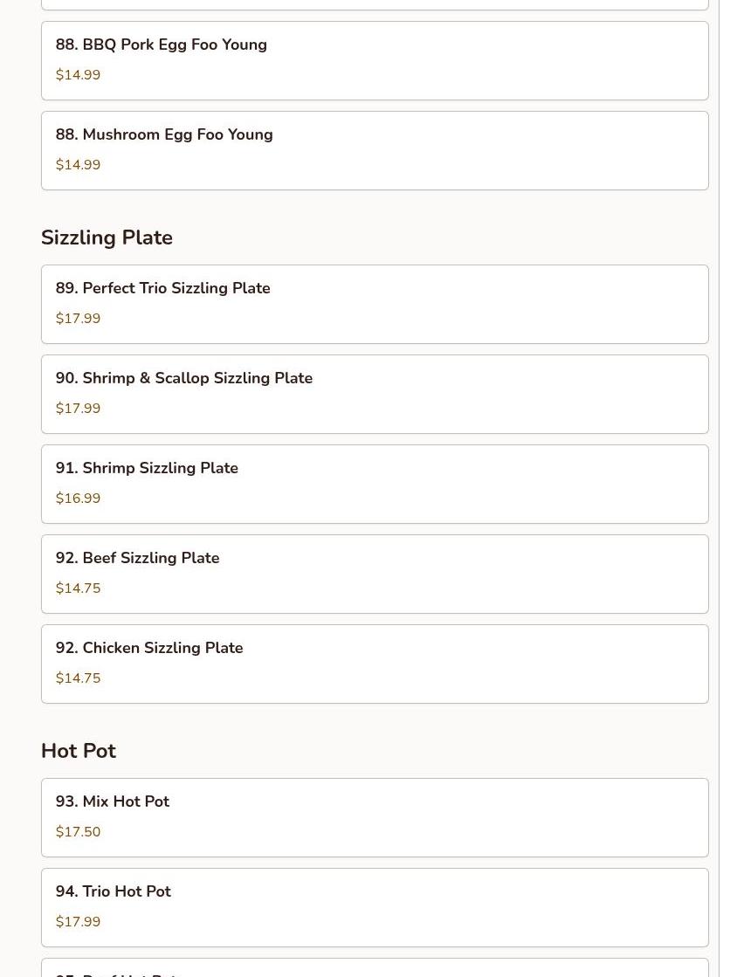Click the Sizzling Plate section heading
Screen dimensions: 737x977
point(107,237)
